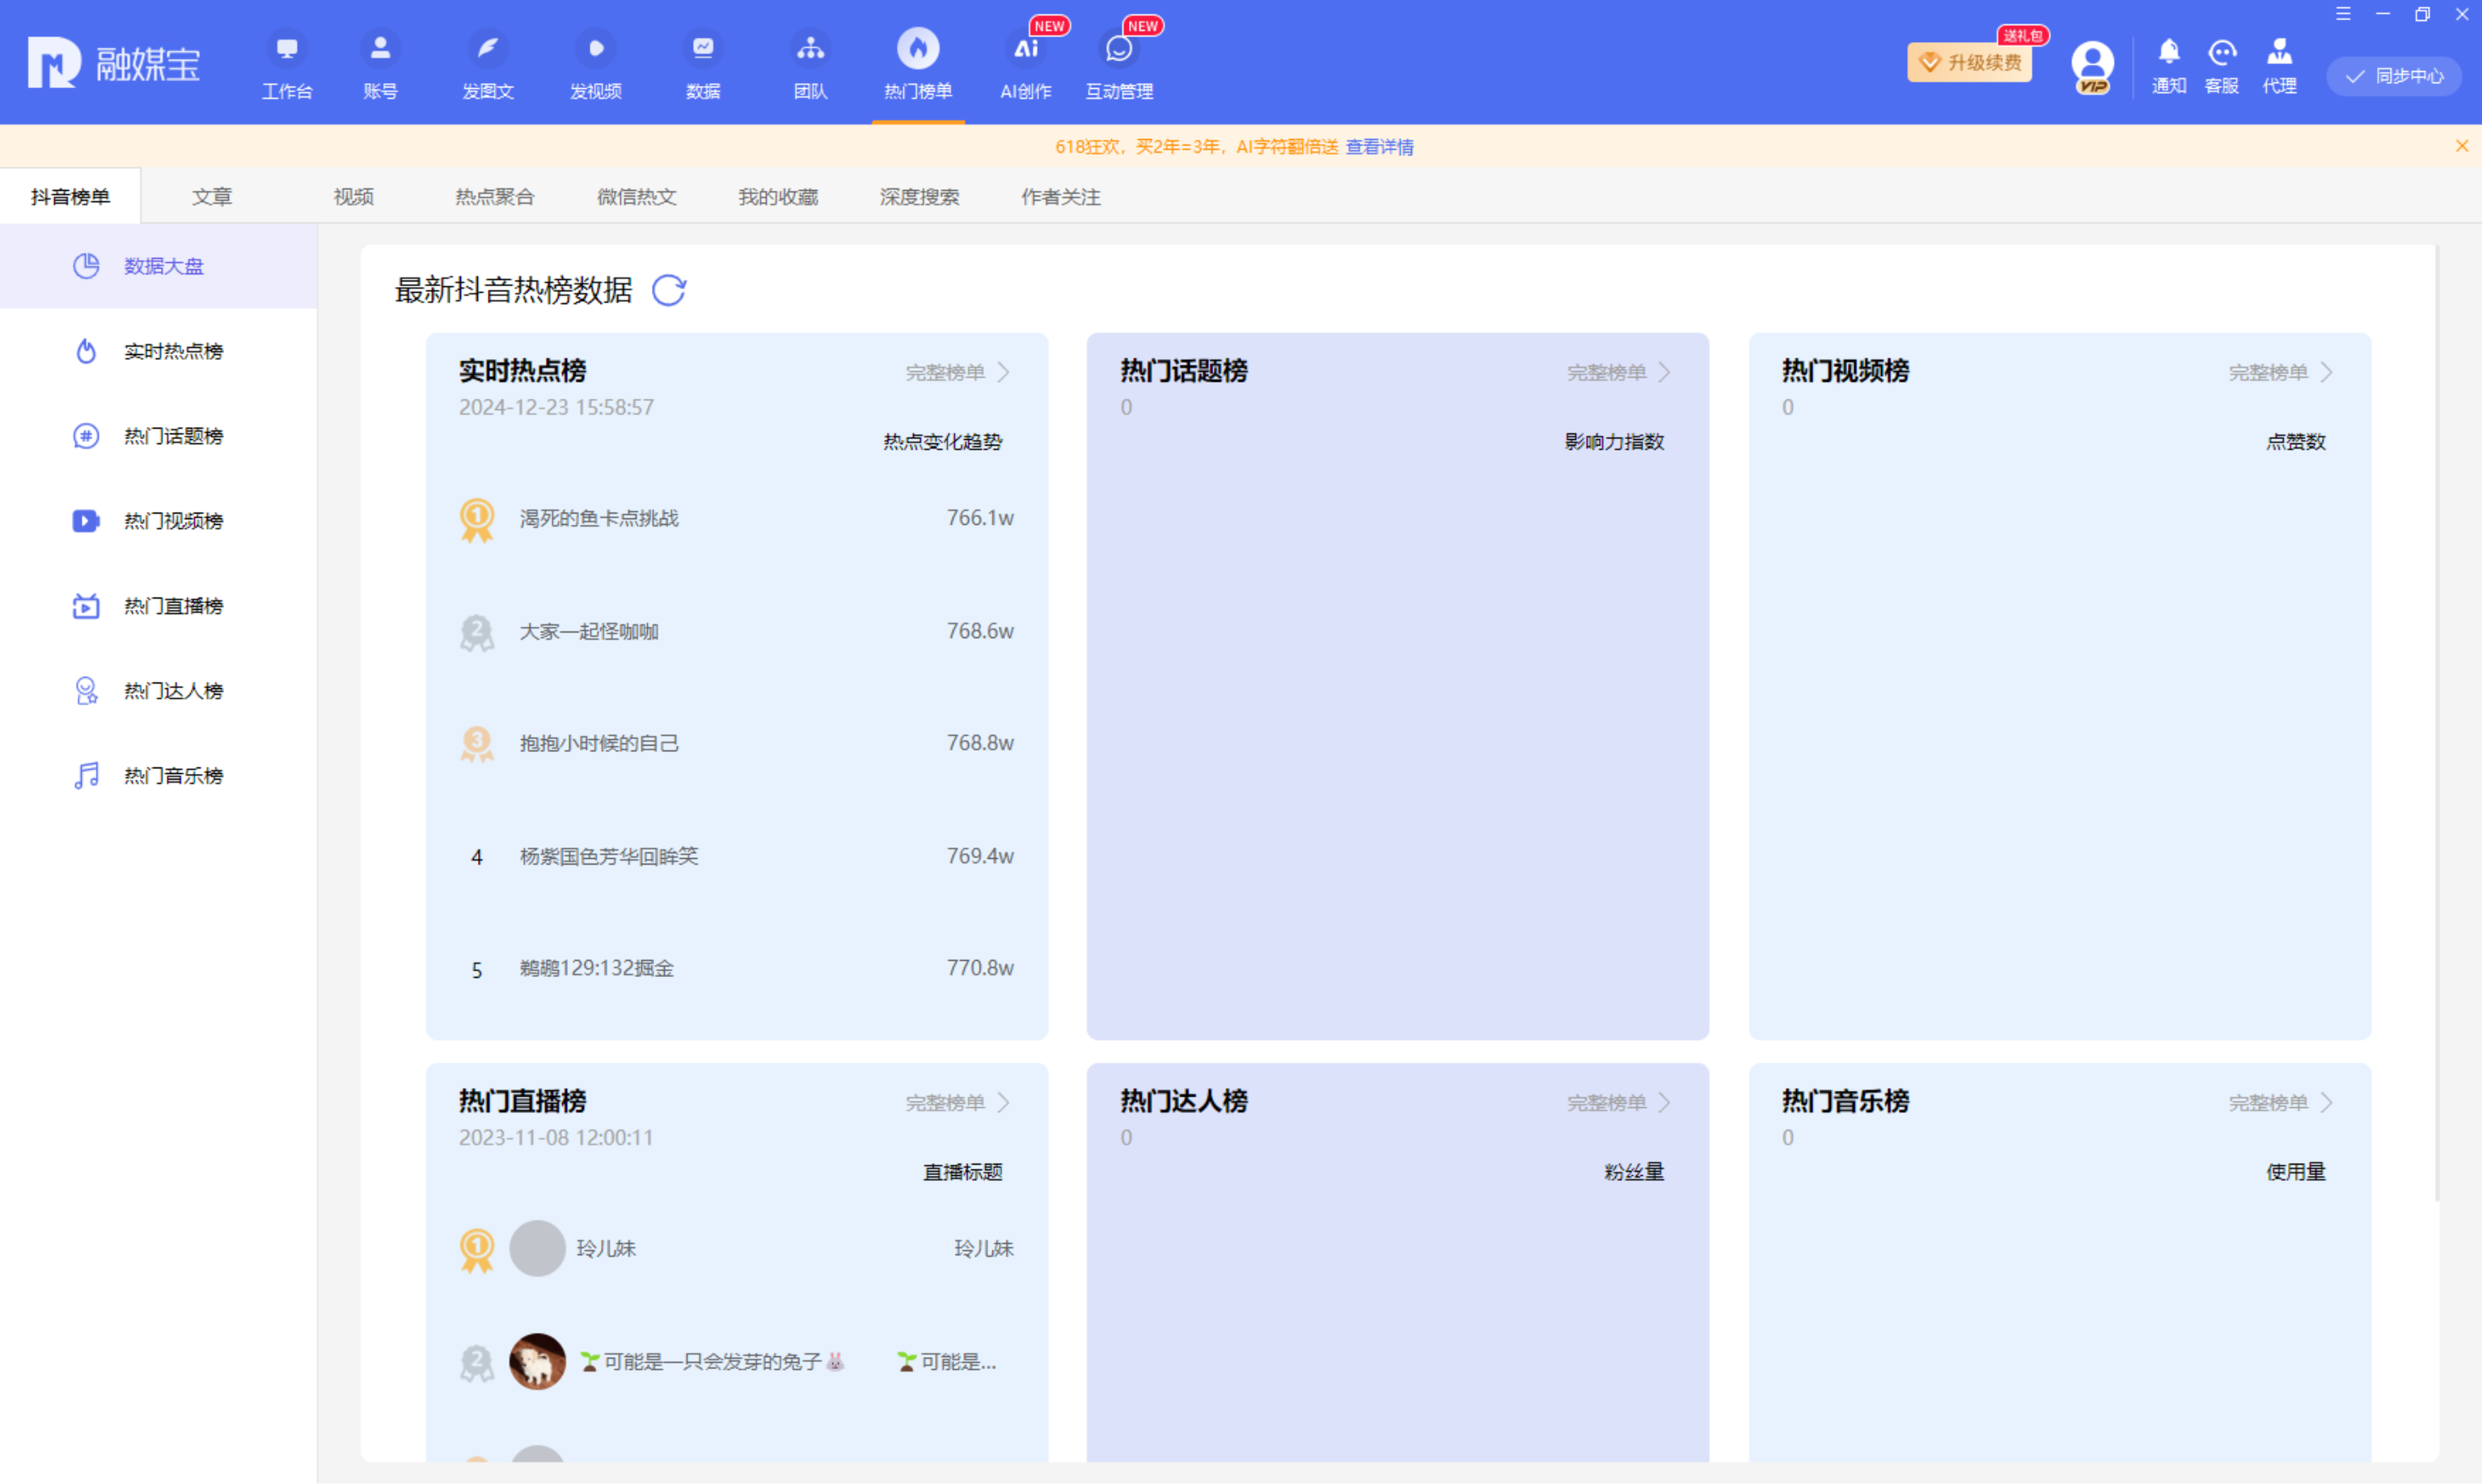Switch to the 我的收藏 tab
2482x1484 pixels.
778,196
